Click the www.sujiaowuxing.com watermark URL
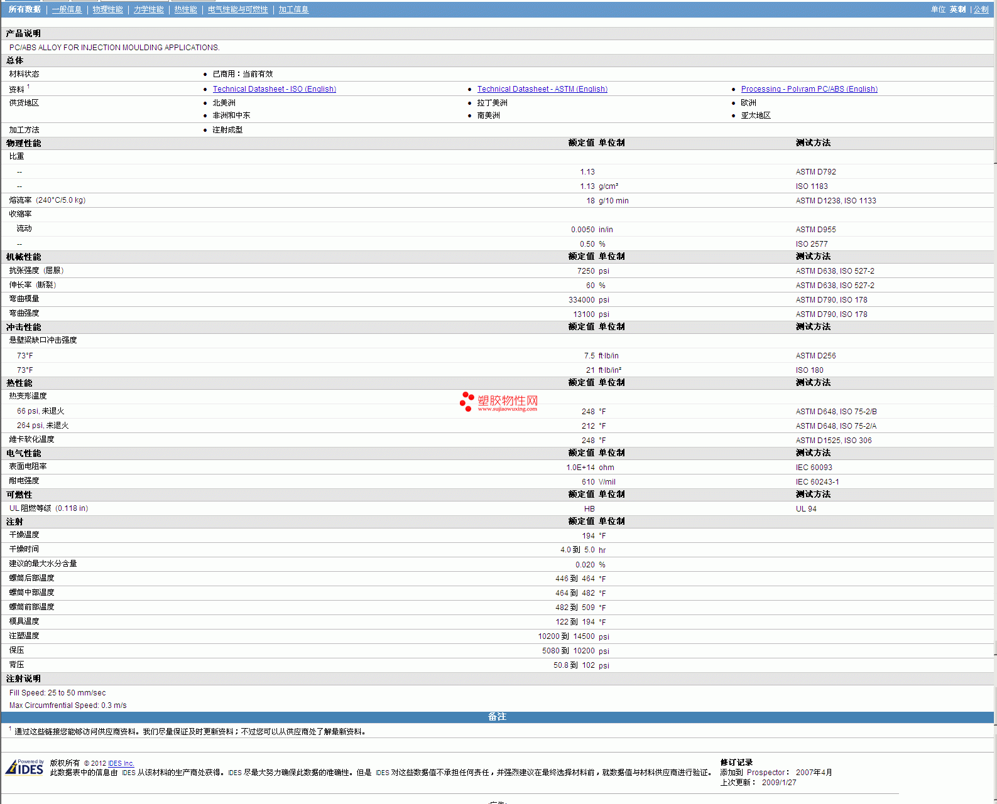Screen dimensions: 997x804 (x=507, y=409)
